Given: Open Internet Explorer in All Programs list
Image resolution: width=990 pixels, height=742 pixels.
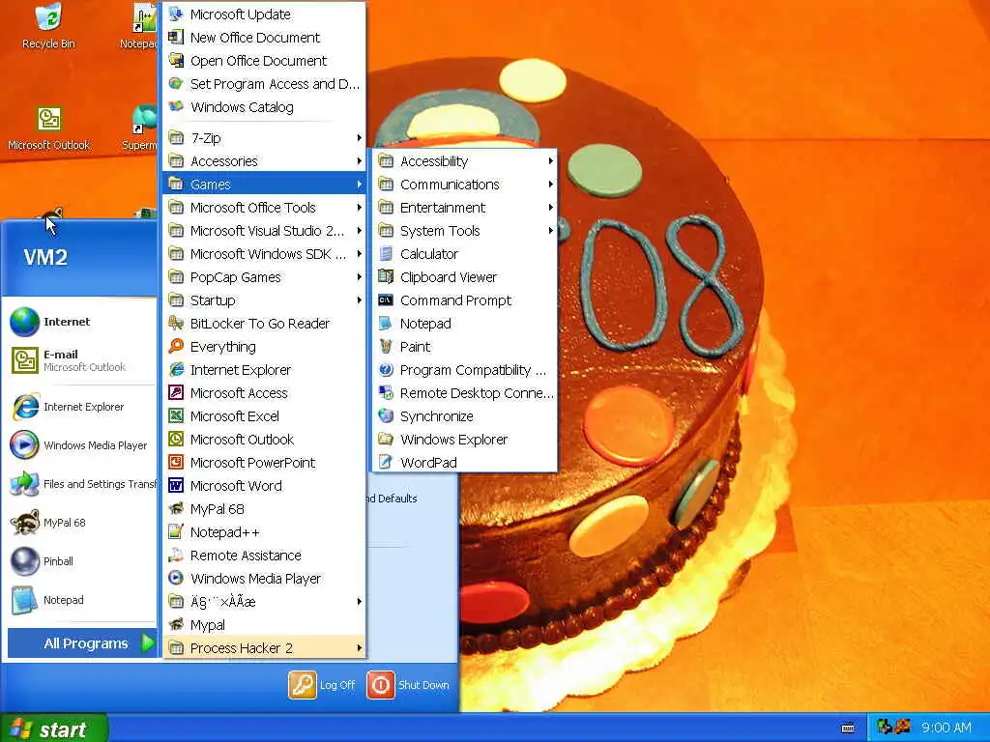Looking at the screenshot, I should [265, 370].
